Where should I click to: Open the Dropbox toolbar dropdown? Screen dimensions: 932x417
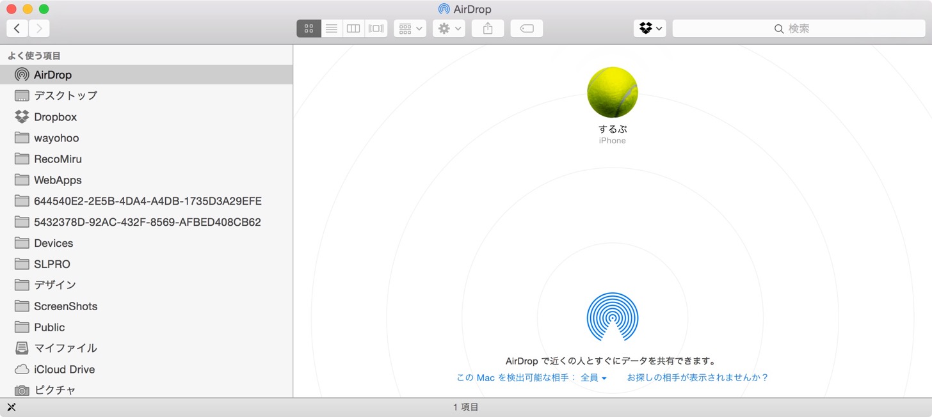[x=650, y=28]
